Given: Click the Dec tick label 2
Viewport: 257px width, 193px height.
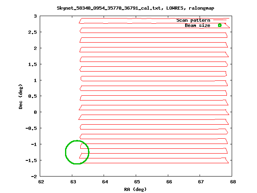Looking at the screenshot, I should pyautogui.click(x=35, y=48).
